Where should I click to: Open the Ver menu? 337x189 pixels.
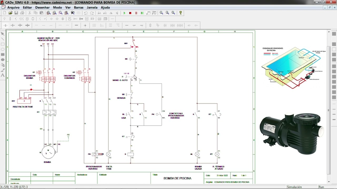(68, 7)
